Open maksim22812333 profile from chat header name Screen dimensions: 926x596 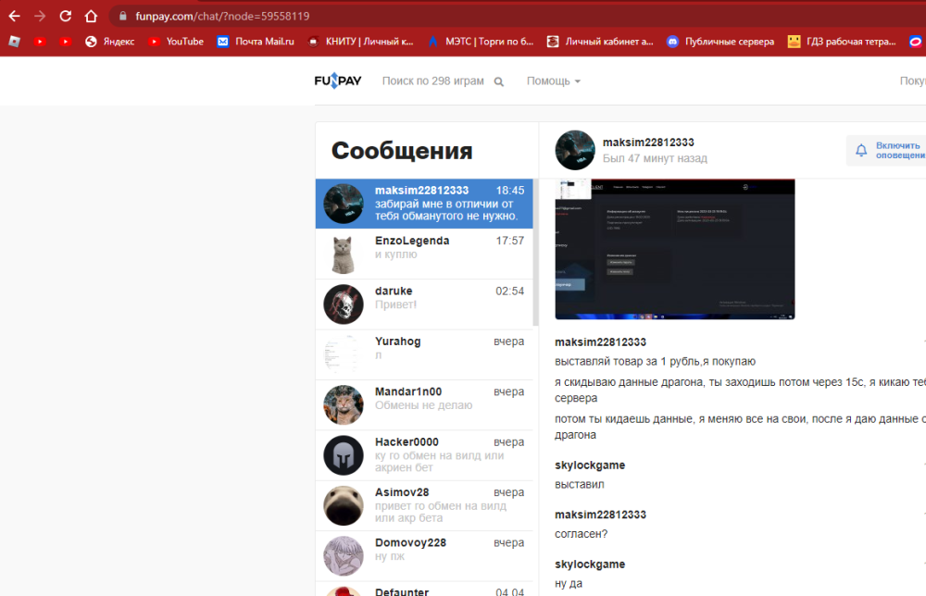[x=648, y=143]
